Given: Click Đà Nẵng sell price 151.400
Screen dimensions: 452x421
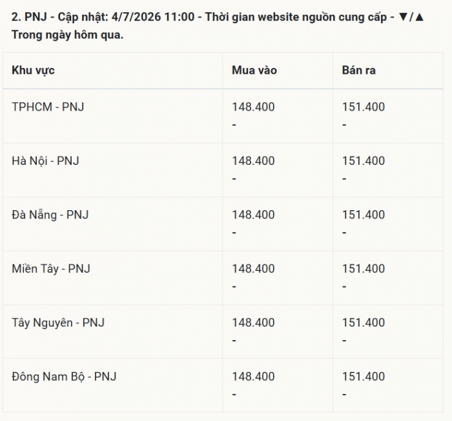Looking at the screenshot, I should (x=363, y=215).
